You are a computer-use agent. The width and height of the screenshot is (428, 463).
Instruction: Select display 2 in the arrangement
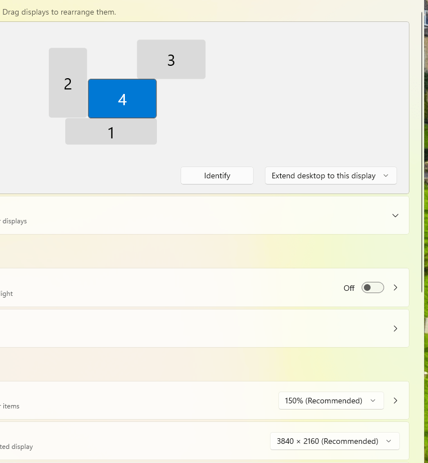[68, 83]
